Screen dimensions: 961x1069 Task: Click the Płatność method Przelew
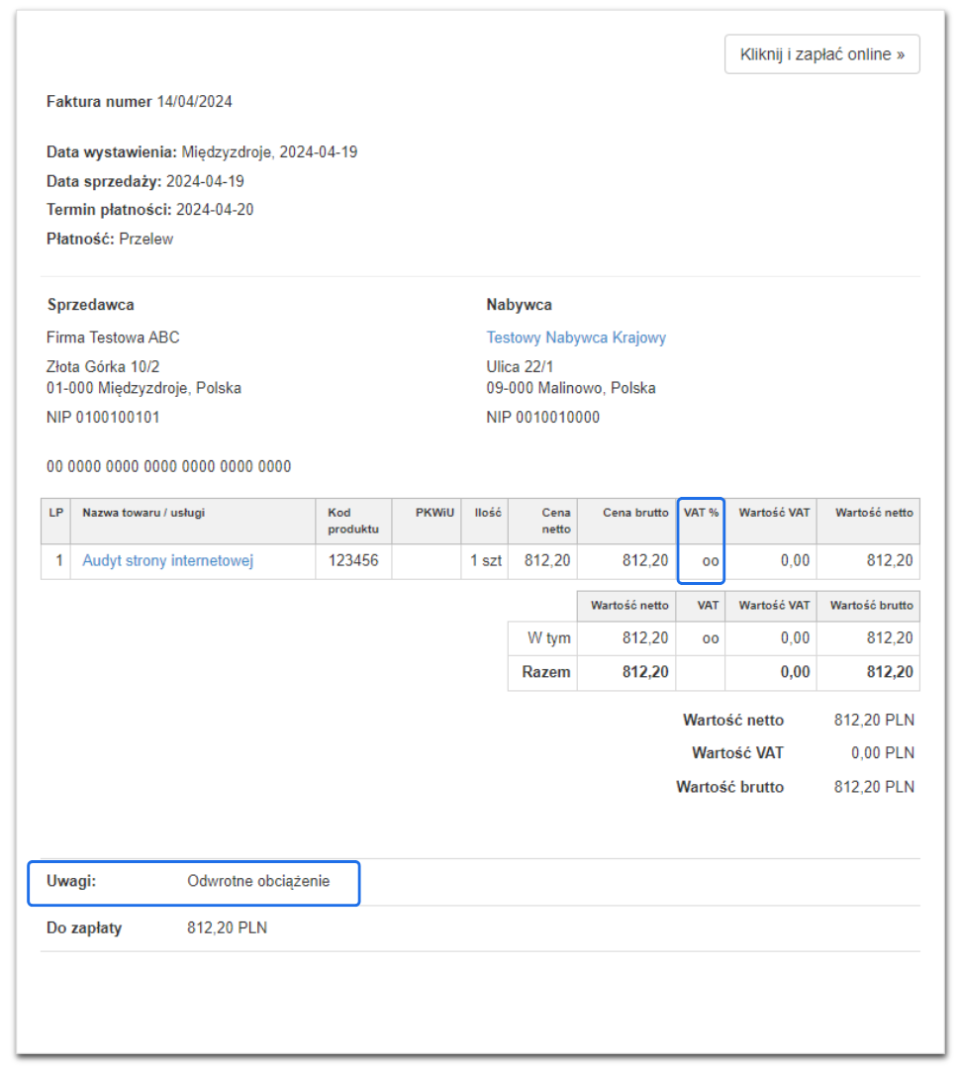[148, 239]
